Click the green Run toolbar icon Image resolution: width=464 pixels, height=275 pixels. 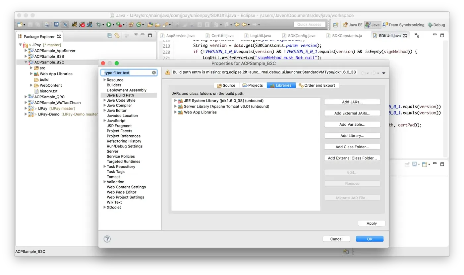(x=108, y=24)
